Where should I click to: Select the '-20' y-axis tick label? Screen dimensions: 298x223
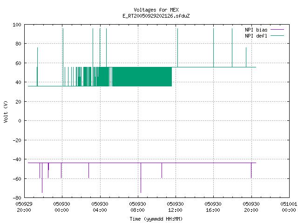coord(17,140)
